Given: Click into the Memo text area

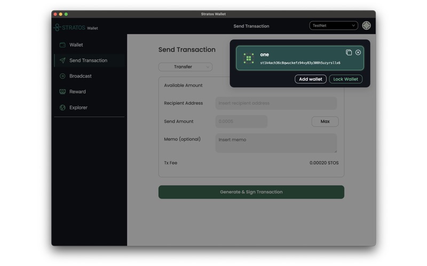Looking at the screenshot, I should (x=276, y=143).
